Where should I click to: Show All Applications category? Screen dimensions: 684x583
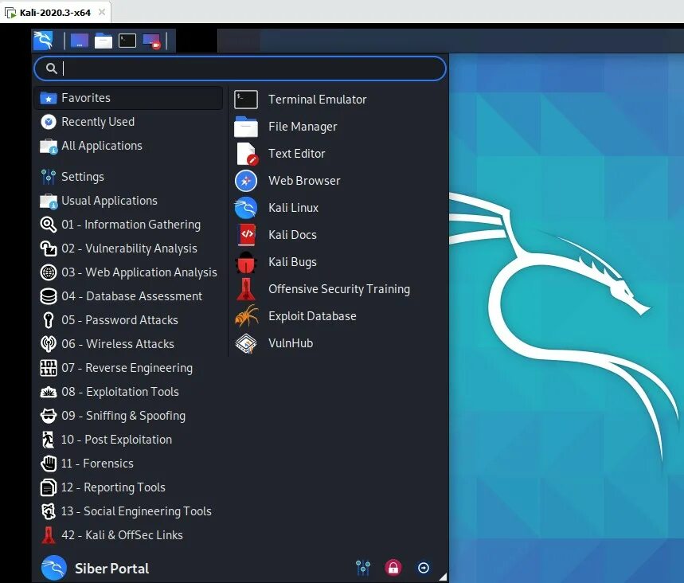click(129, 146)
